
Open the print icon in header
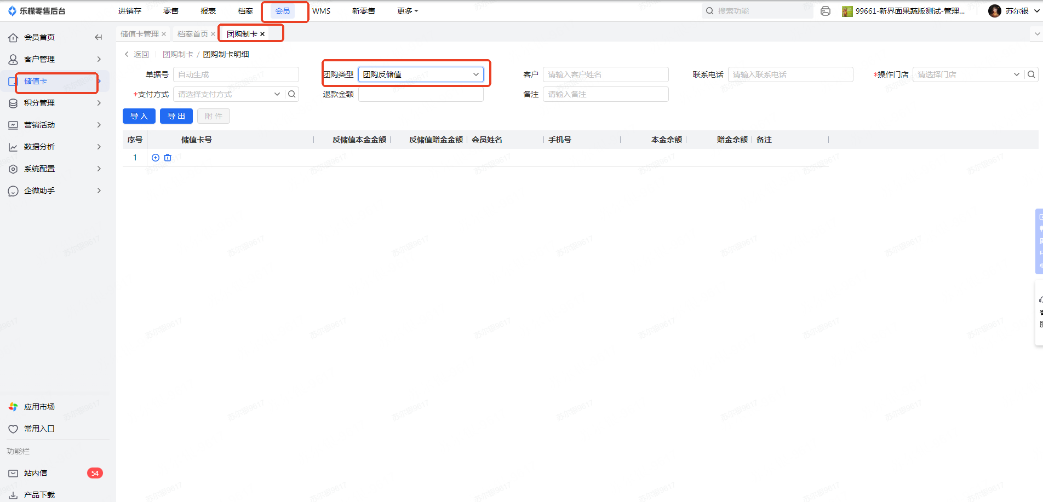point(826,11)
